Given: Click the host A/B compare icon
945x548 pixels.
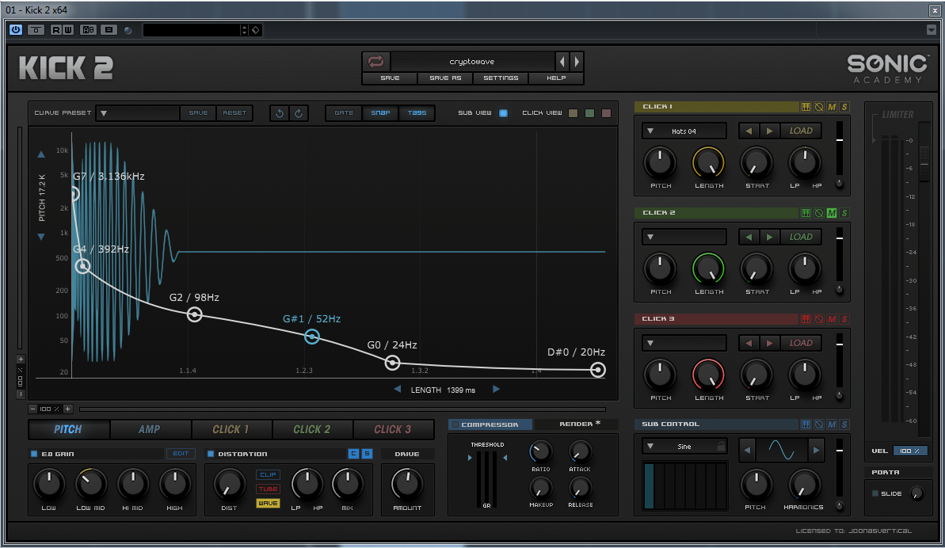Looking at the screenshot, I should (x=88, y=29).
